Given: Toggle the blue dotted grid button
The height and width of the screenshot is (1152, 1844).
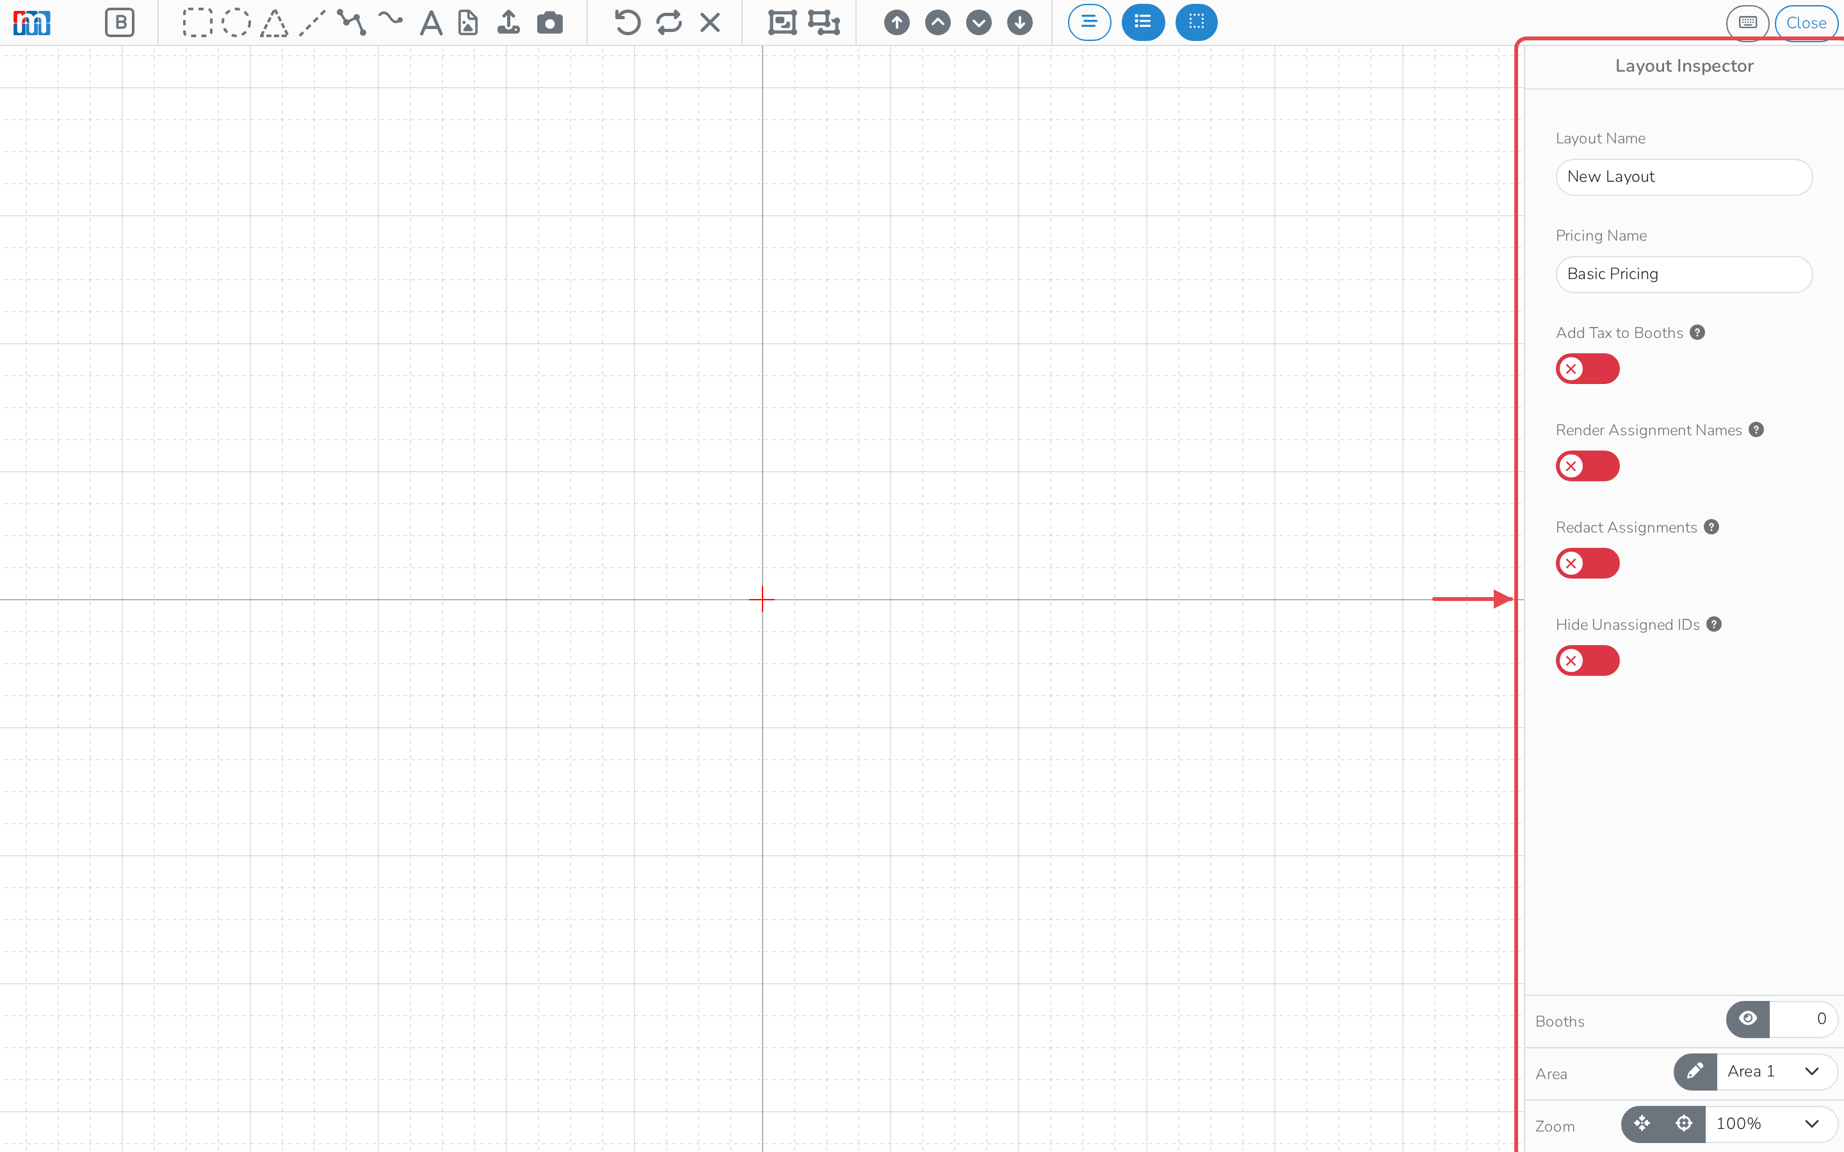Looking at the screenshot, I should [1196, 22].
